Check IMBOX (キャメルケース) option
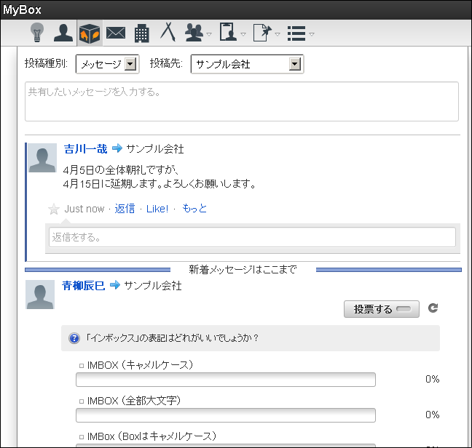The image size is (472, 448). pyautogui.click(x=82, y=366)
